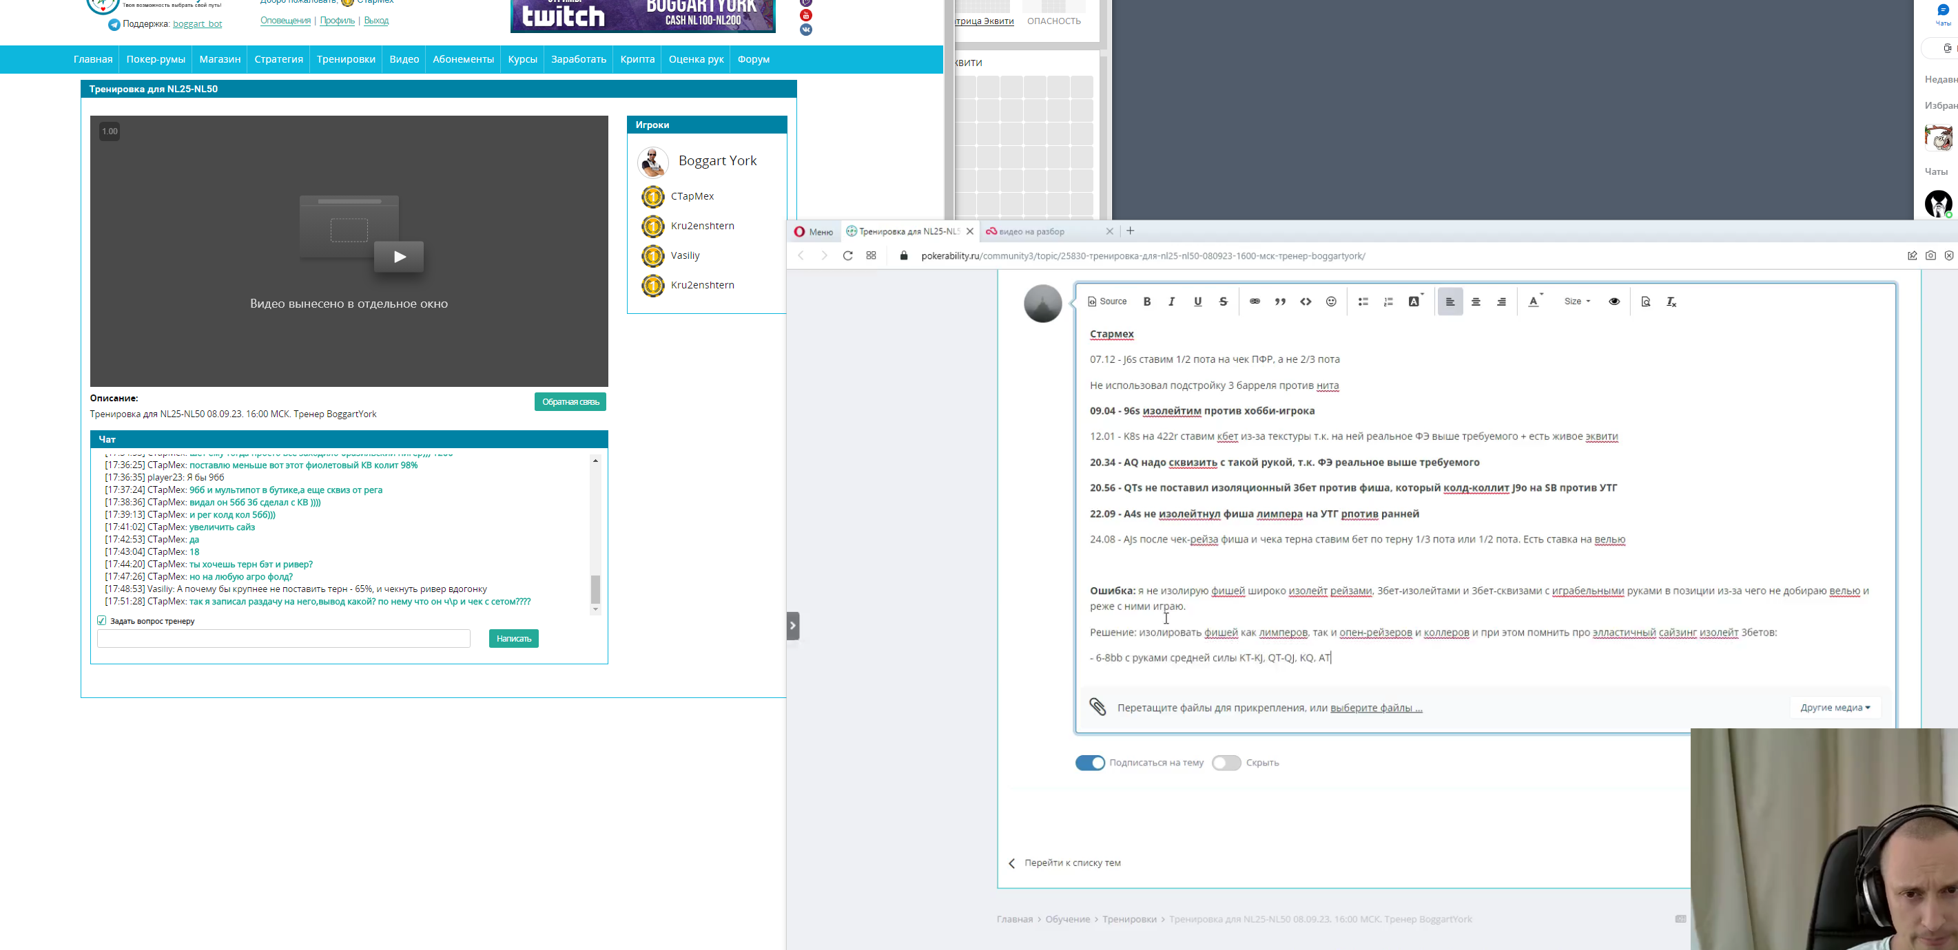Viewport: 1958px width, 950px height.
Task: Open the Профиль link
Action: [x=337, y=21]
